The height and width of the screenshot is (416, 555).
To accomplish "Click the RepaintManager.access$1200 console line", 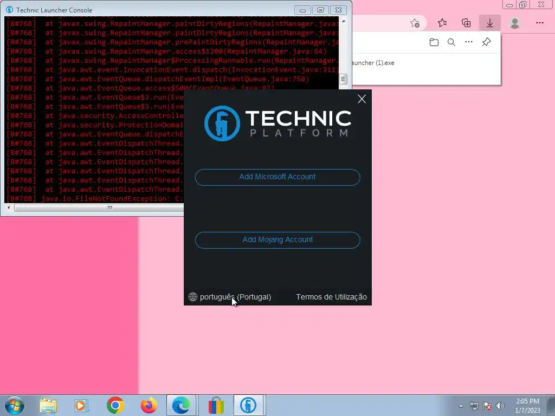I will click(x=166, y=51).
